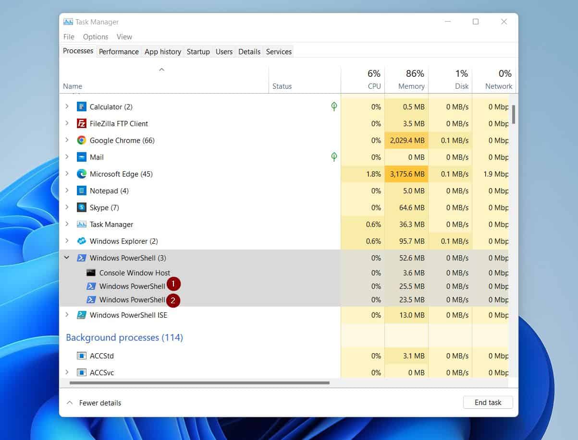The width and height of the screenshot is (578, 440).
Task: Click the Task Manager row icon
Action: point(81,224)
